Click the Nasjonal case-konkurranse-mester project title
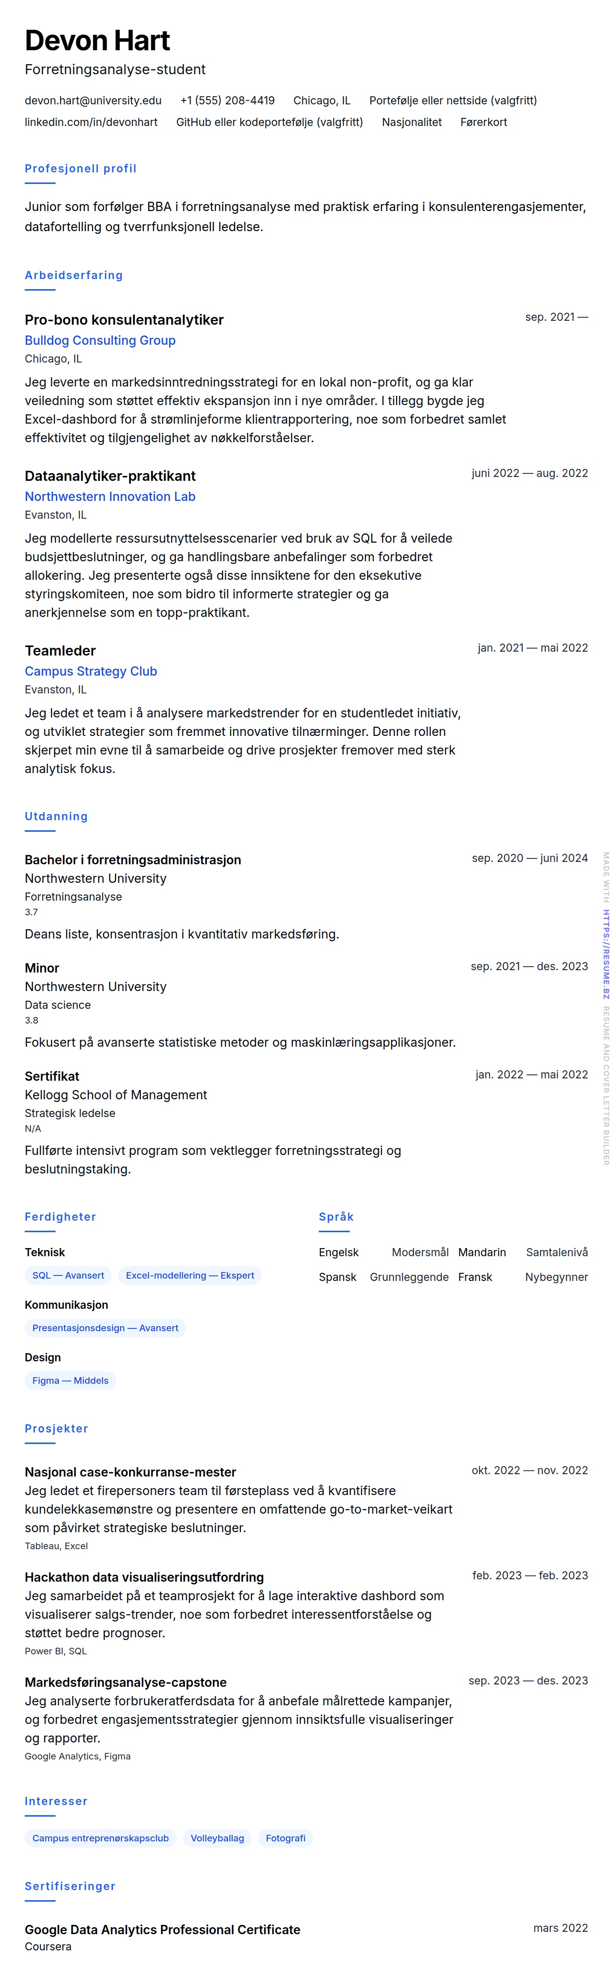The image size is (613, 1979). click(130, 1472)
